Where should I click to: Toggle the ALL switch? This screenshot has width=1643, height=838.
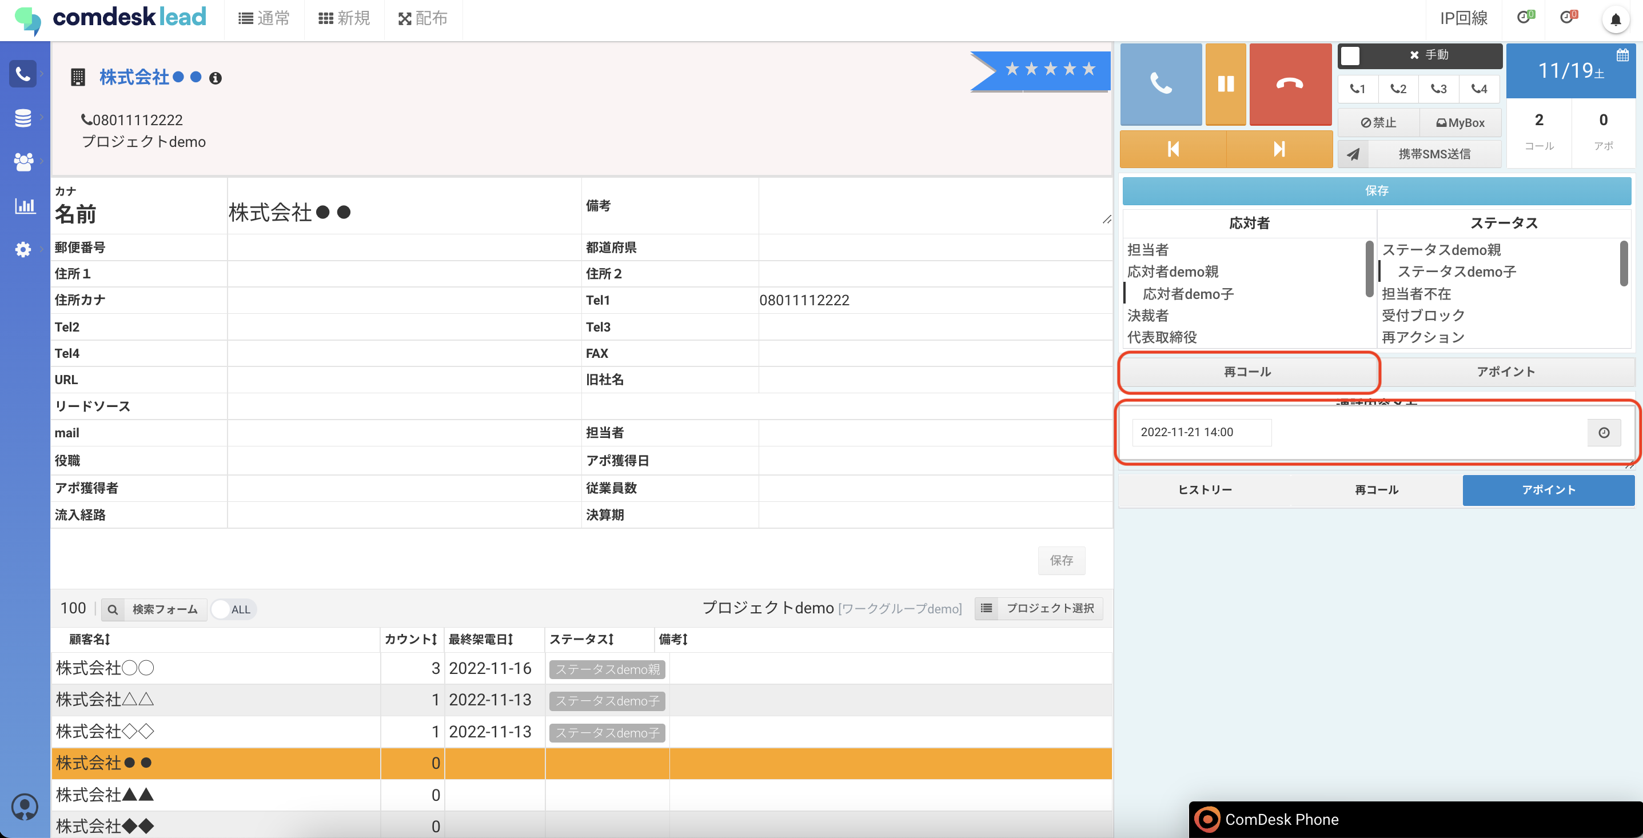(233, 610)
